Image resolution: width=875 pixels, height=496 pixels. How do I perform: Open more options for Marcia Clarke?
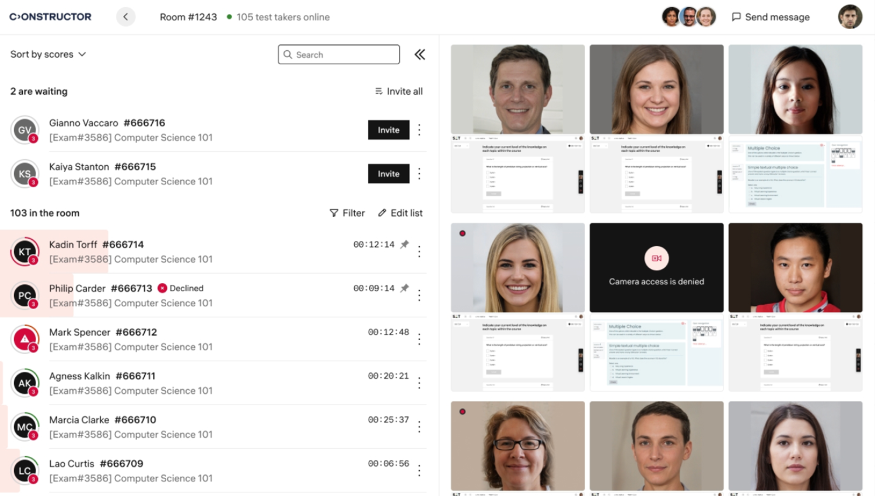[x=419, y=427]
